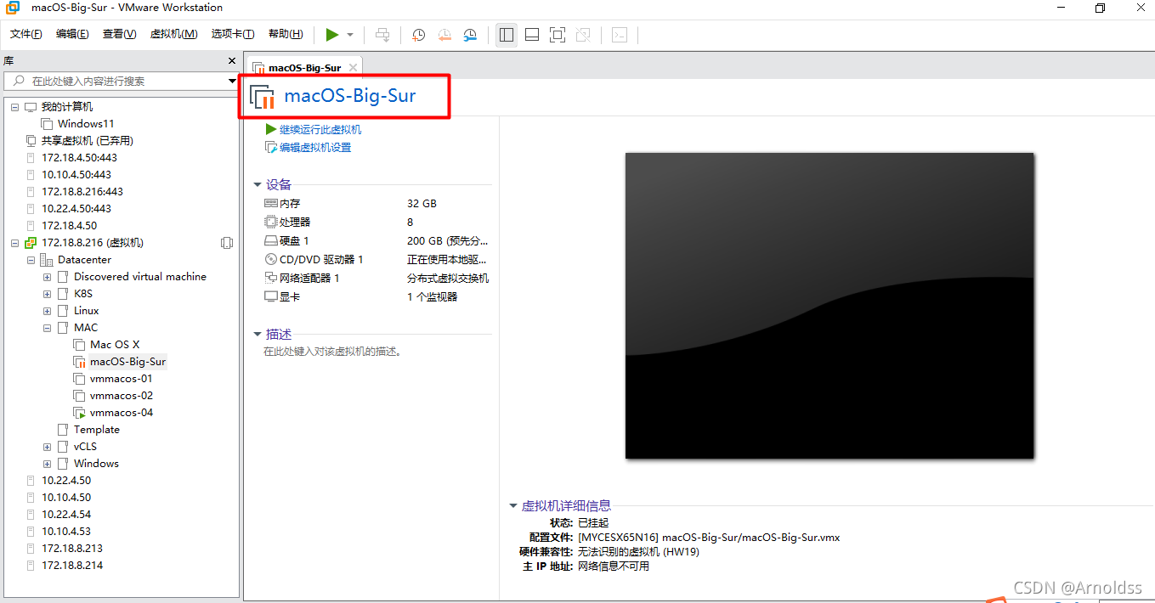The image size is (1155, 603).
Task: Enter full screen mode via toolbar icon
Action: coord(558,35)
